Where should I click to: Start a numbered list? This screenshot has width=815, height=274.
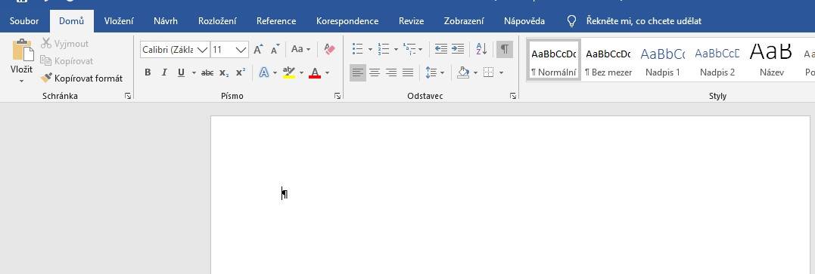click(x=384, y=49)
